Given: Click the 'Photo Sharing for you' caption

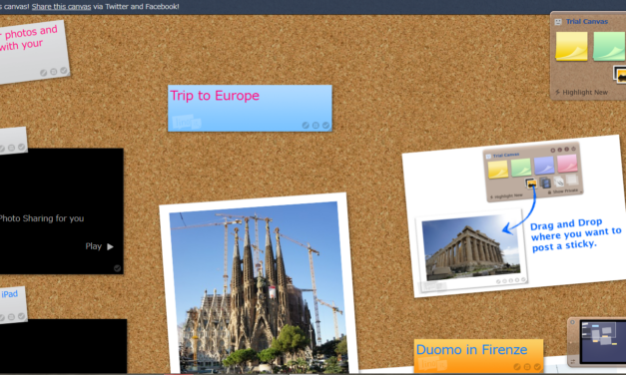Looking at the screenshot, I should tap(42, 218).
